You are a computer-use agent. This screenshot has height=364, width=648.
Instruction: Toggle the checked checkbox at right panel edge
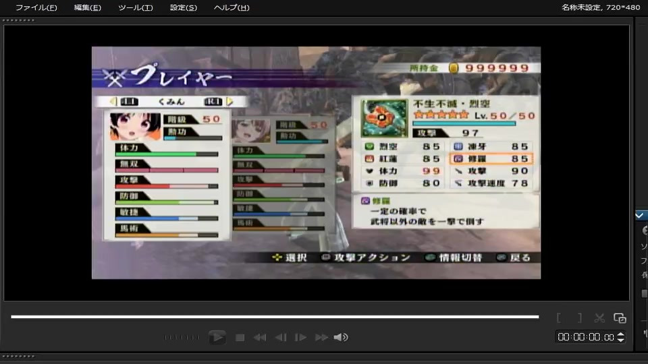[x=639, y=216]
